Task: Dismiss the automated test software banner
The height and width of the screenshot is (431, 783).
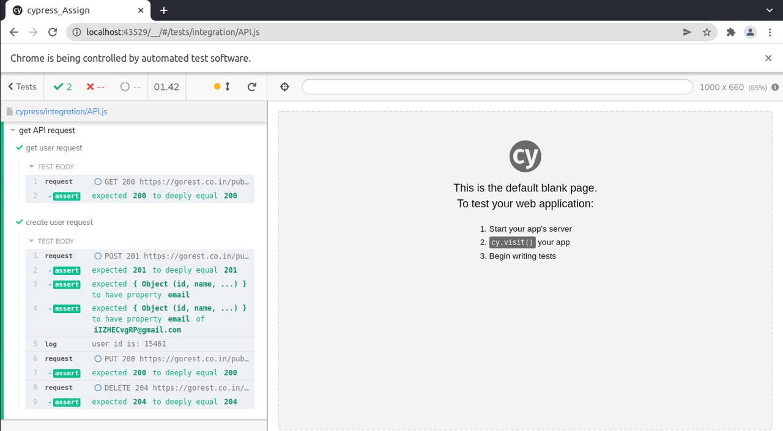Action: (768, 58)
